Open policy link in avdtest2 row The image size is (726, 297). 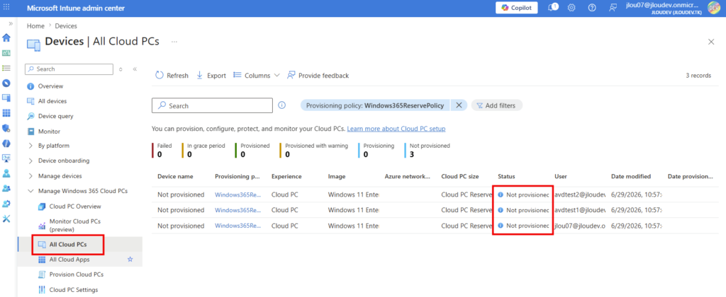(238, 195)
